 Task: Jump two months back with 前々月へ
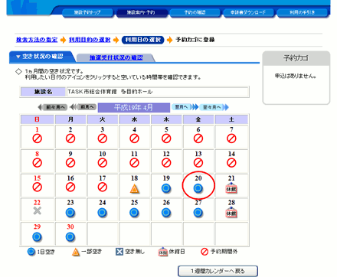coord(53,107)
